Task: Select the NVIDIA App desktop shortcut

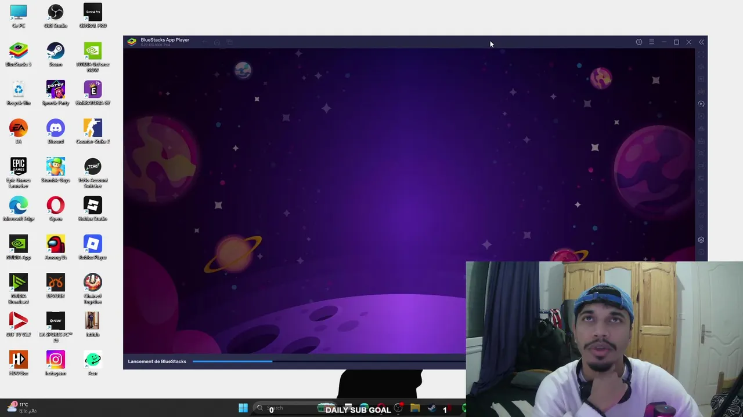Action: pyautogui.click(x=19, y=248)
